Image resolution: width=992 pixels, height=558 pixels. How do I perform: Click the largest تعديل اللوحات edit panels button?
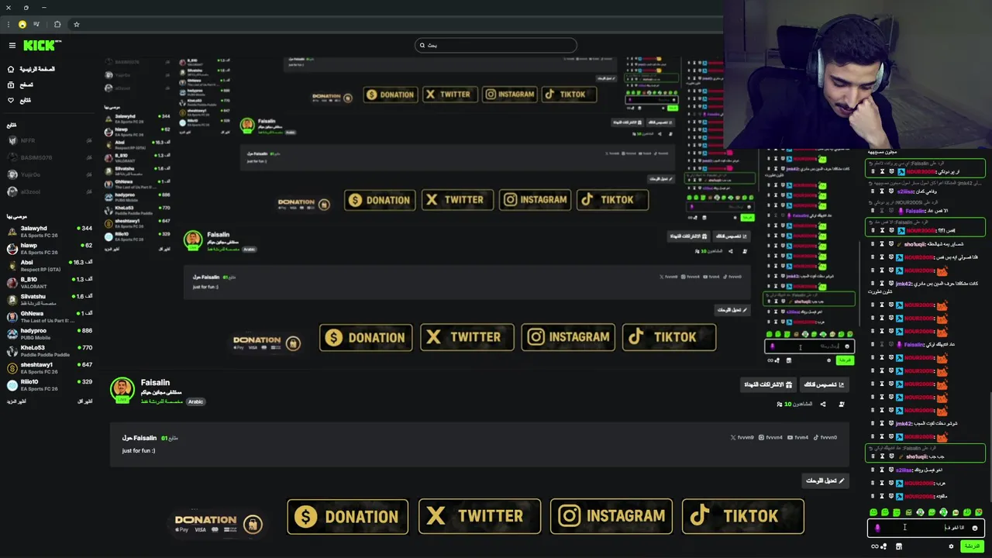[825, 480]
